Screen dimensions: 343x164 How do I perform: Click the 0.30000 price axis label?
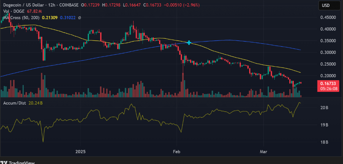[328, 52]
